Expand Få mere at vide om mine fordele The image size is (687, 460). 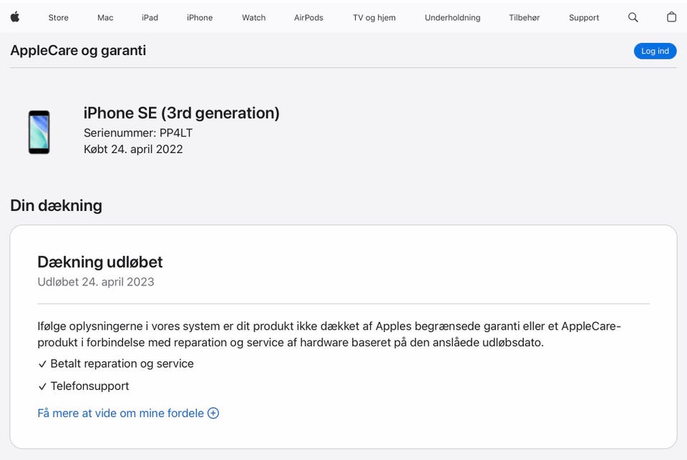[x=120, y=413]
